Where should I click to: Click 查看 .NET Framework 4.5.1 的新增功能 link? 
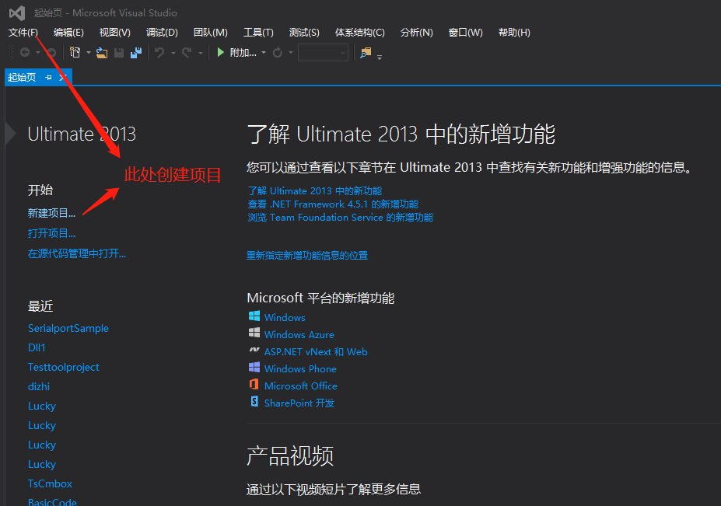tap(334, 204)
